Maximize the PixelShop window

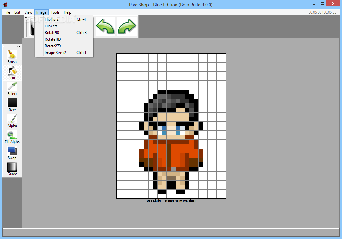[x=322, y=4]
